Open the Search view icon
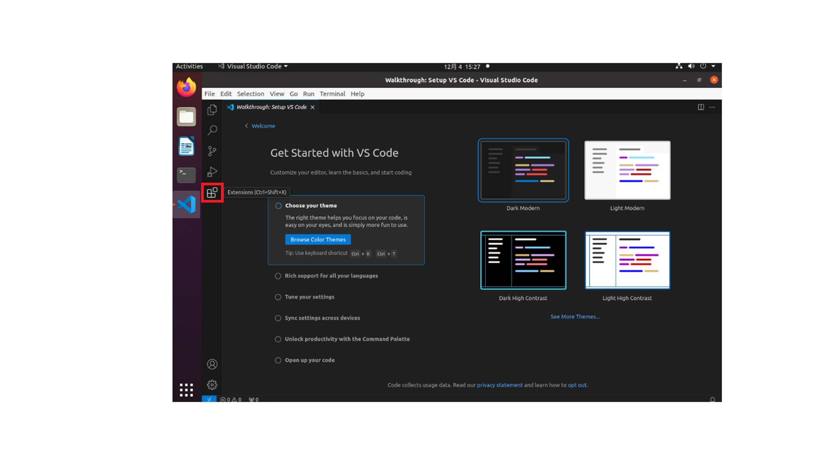 [x=212, y=130]
